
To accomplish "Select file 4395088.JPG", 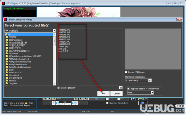I will pyautogui.click(x=64, y=32).
